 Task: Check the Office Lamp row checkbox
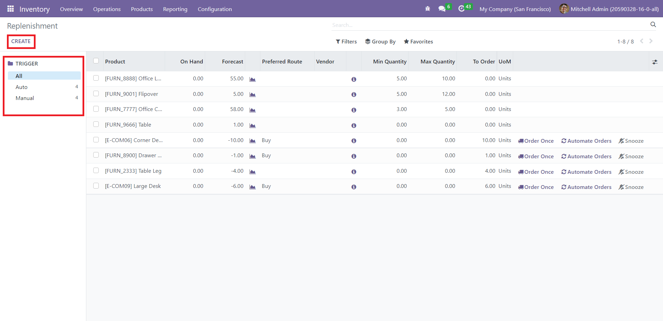[x=96, y=78]
